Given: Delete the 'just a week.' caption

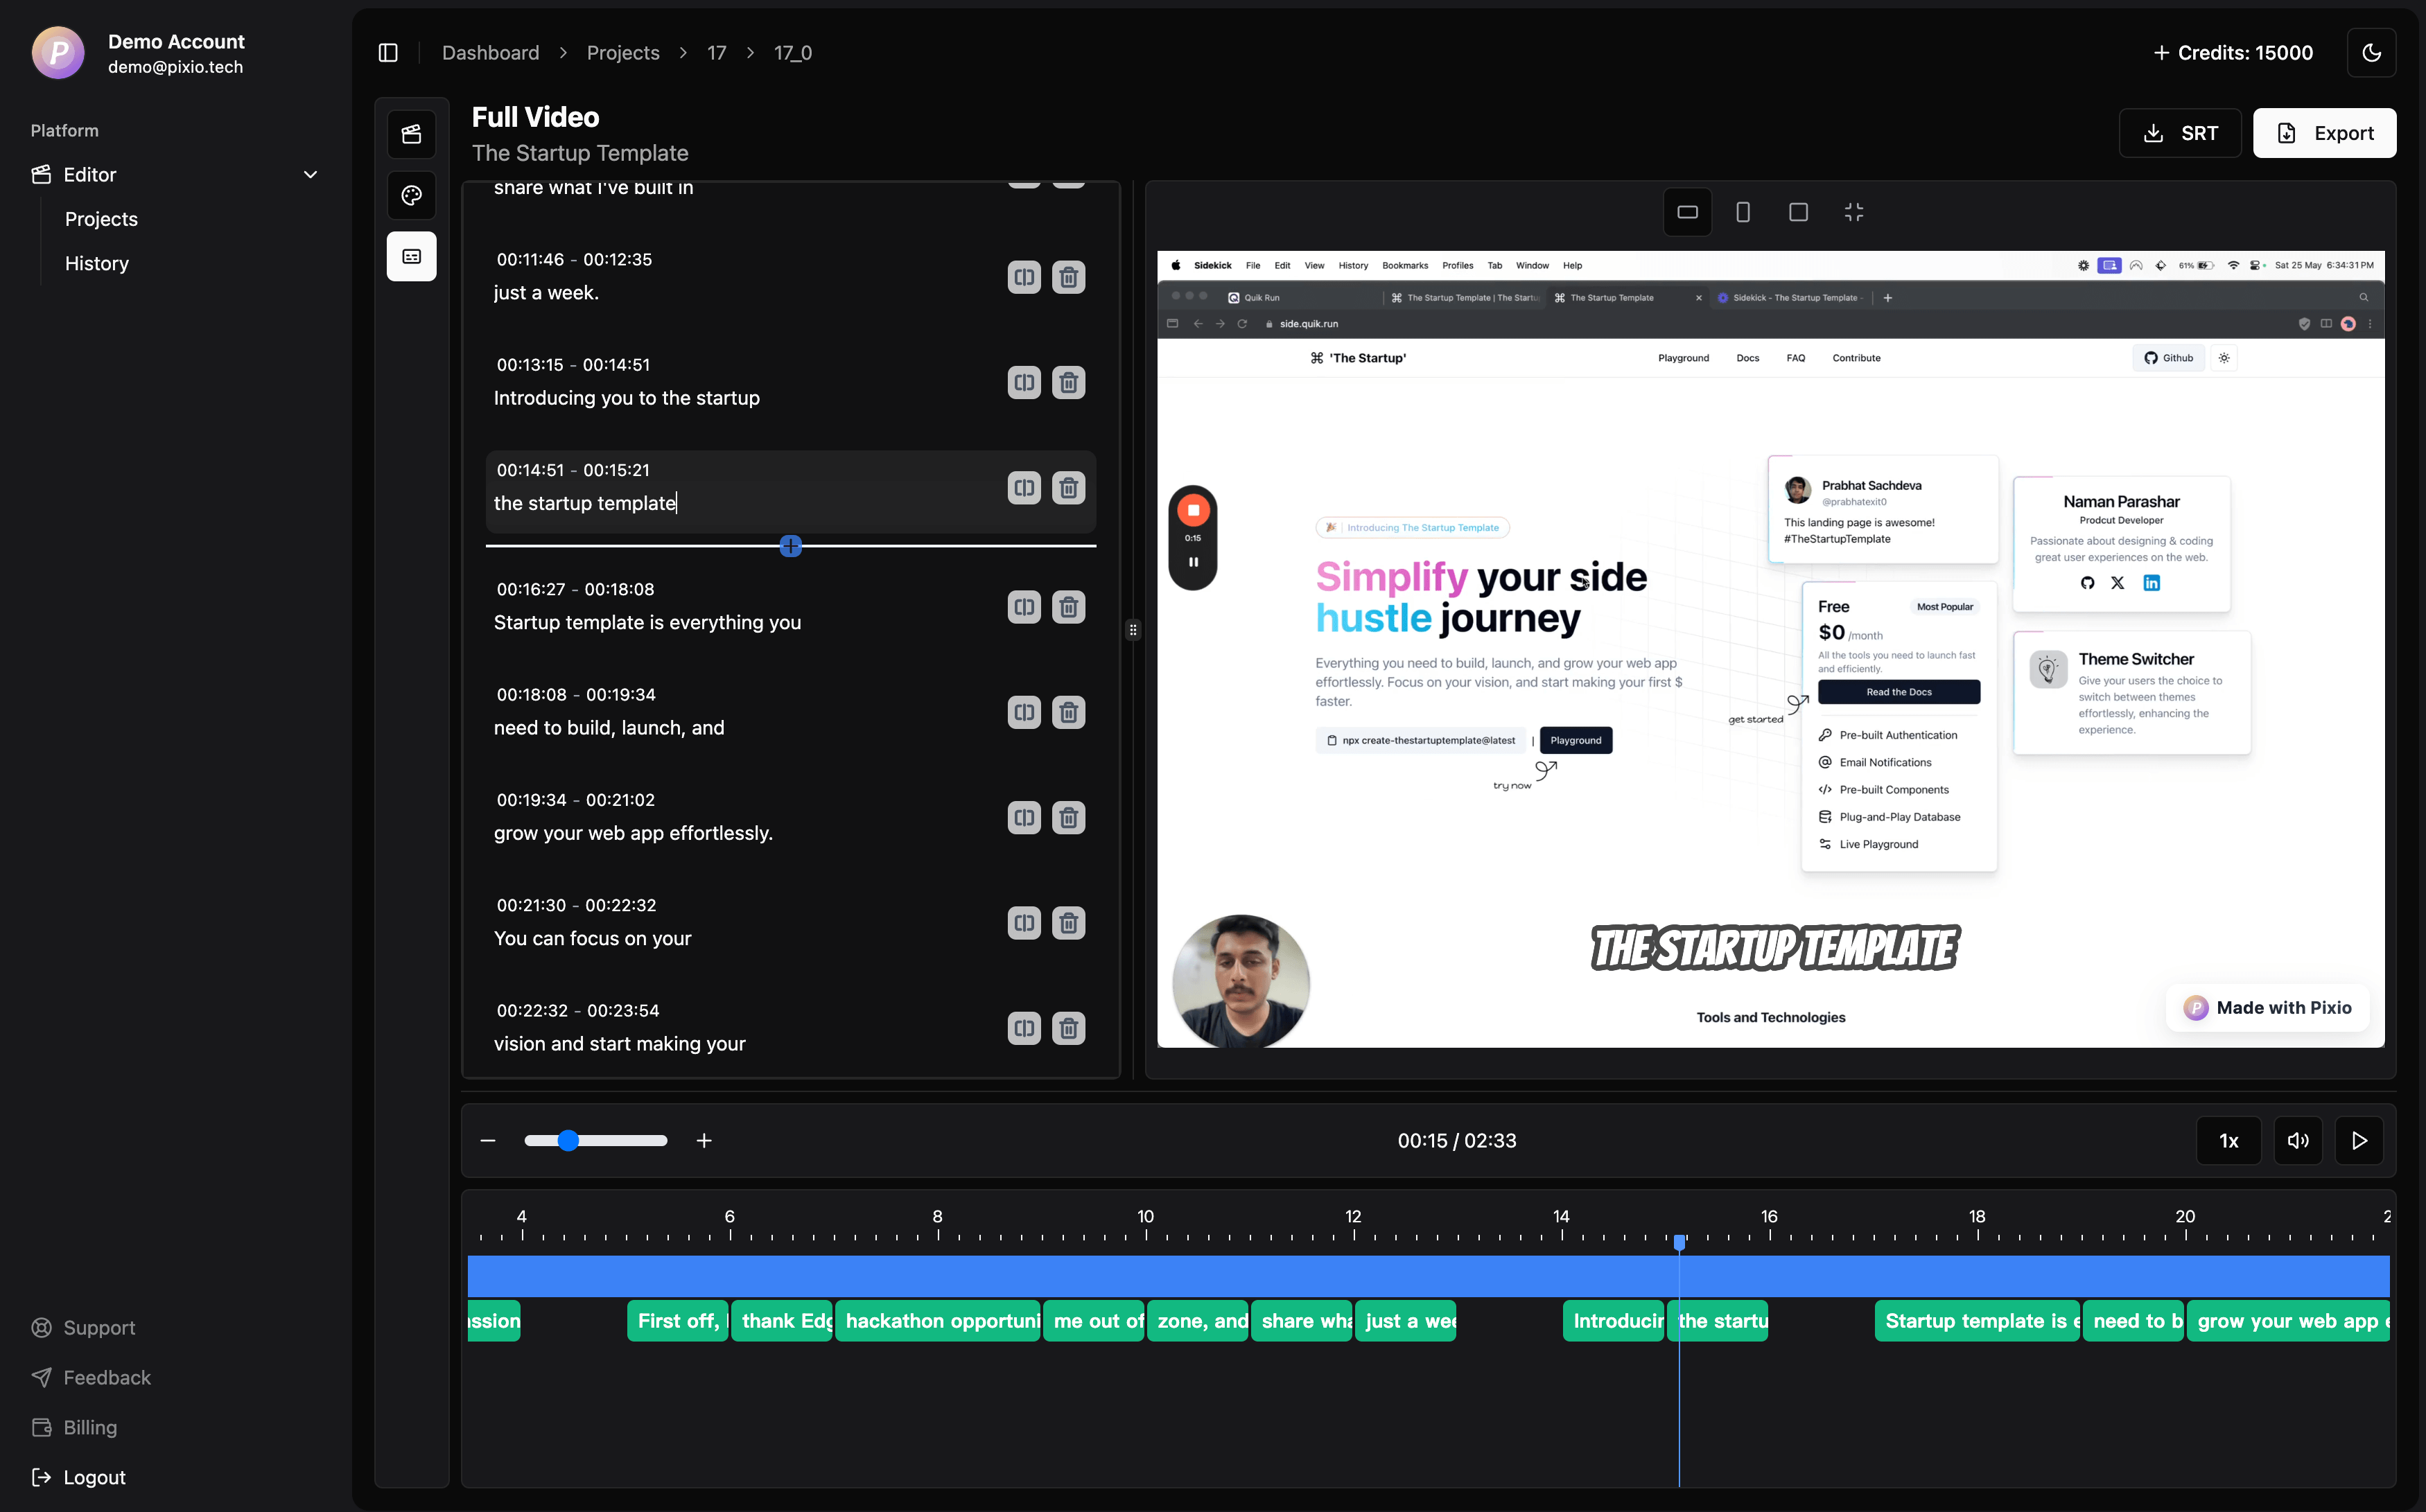Looking at the screenshot, I should [1068, 277].
